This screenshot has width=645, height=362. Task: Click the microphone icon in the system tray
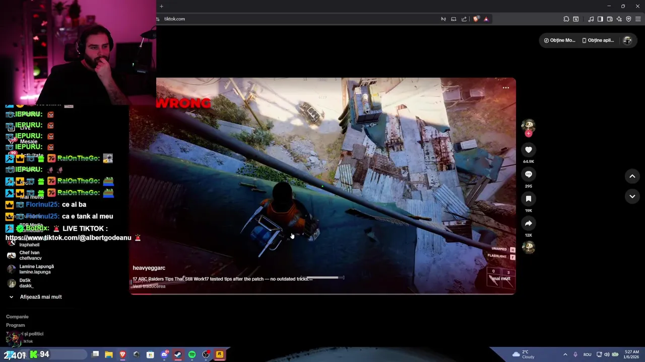(575, 354)
